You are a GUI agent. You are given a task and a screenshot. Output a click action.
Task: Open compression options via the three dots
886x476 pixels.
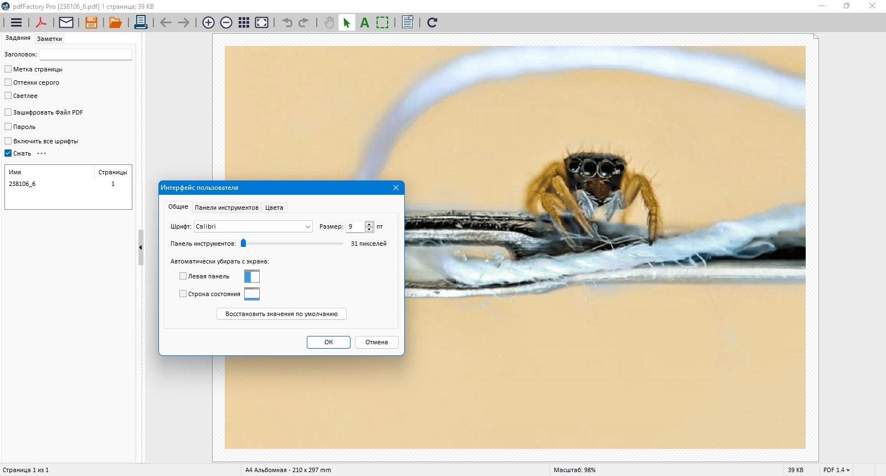pyautogui.click(x=42, y=153)
